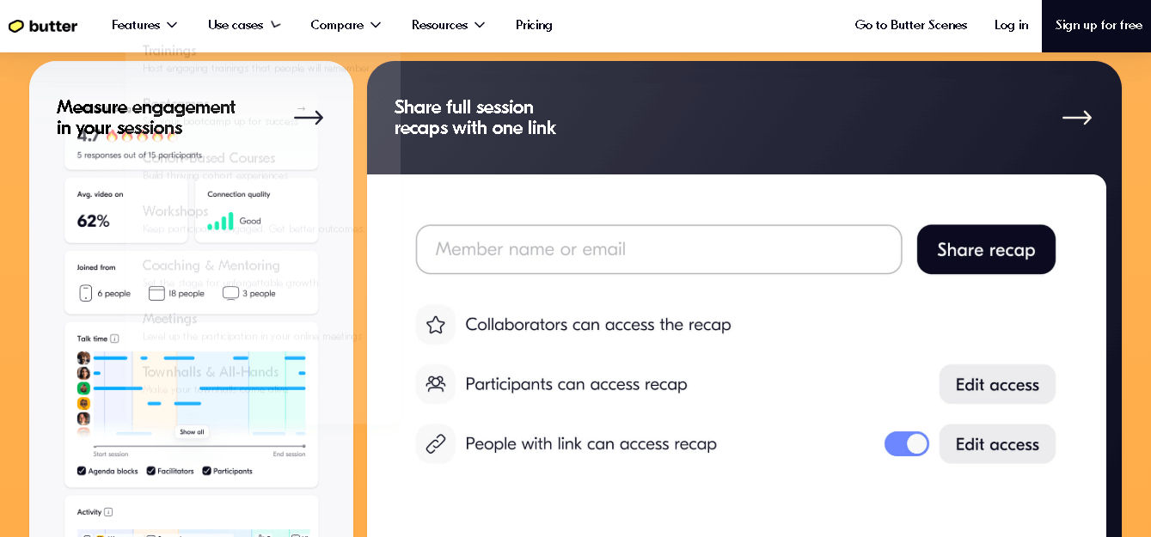The image size is (1151, 537).
Task: Uncheck the Participants checkbox under Talk time
Action: pos(206,471)
